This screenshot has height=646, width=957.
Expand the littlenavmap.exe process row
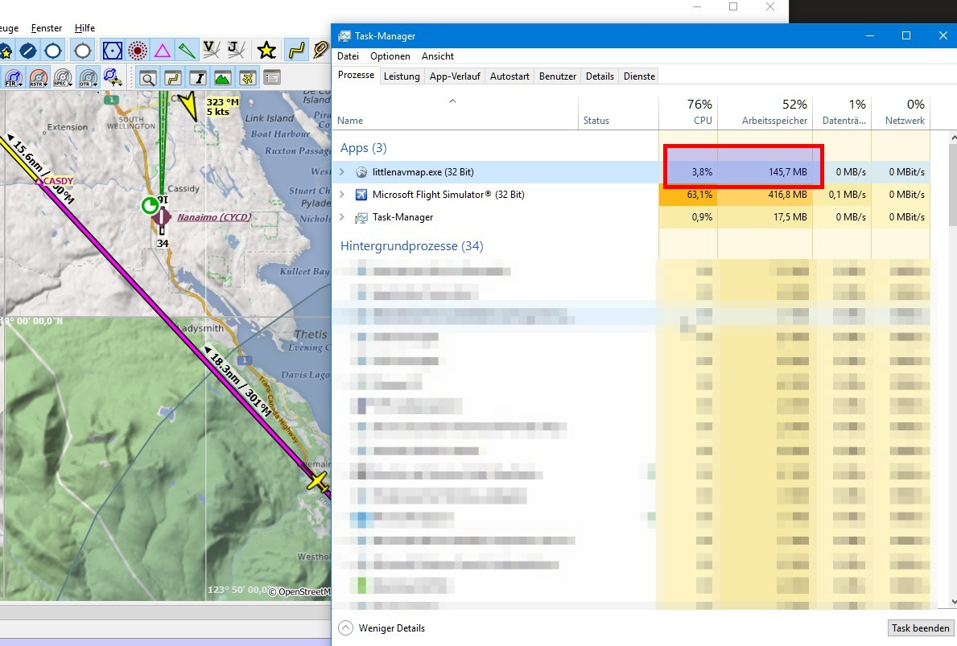point(340,171)
